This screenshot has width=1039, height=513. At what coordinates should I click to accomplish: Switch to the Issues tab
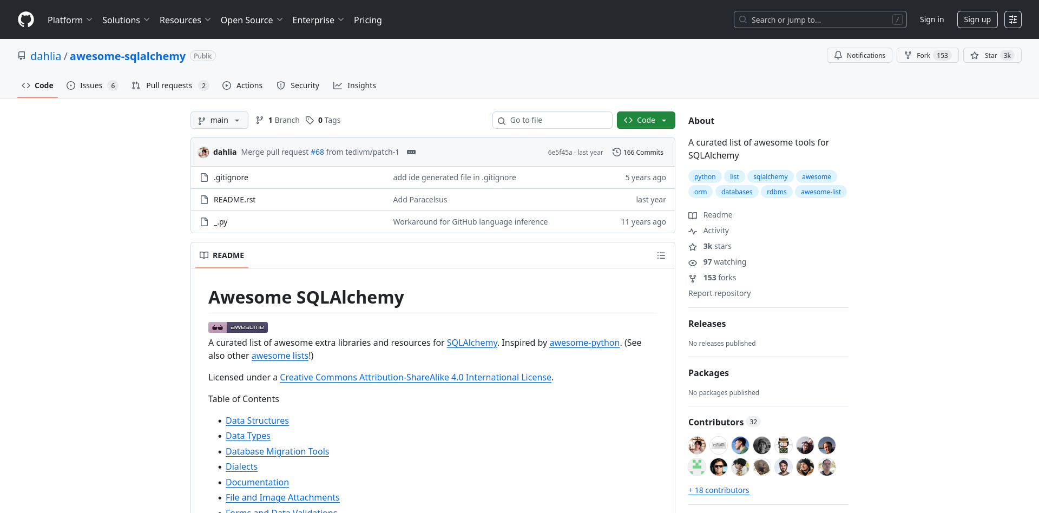pyautogui.click(x=91, y=85)
